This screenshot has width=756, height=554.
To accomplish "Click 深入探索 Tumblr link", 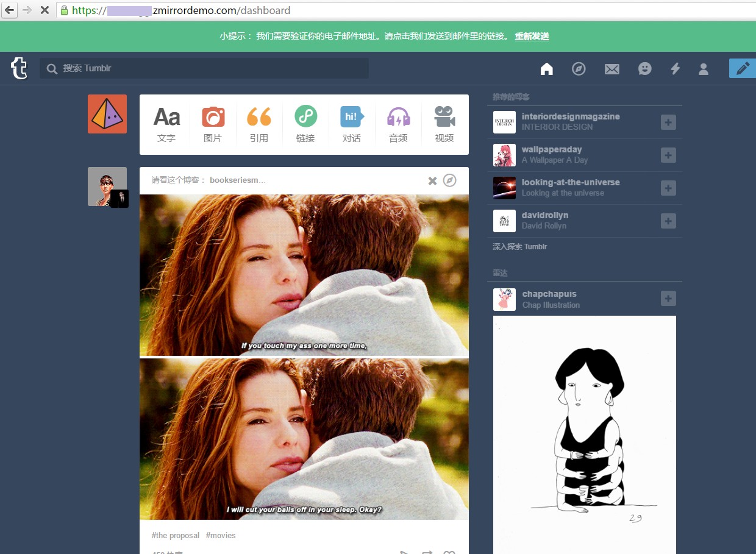I will tap(520, 247).
